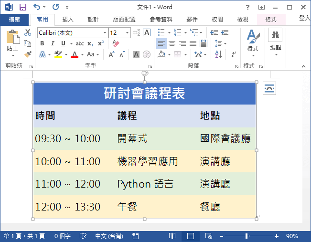Toggle align left paragraph button
311x242 pixels.
tap(161, 43)
